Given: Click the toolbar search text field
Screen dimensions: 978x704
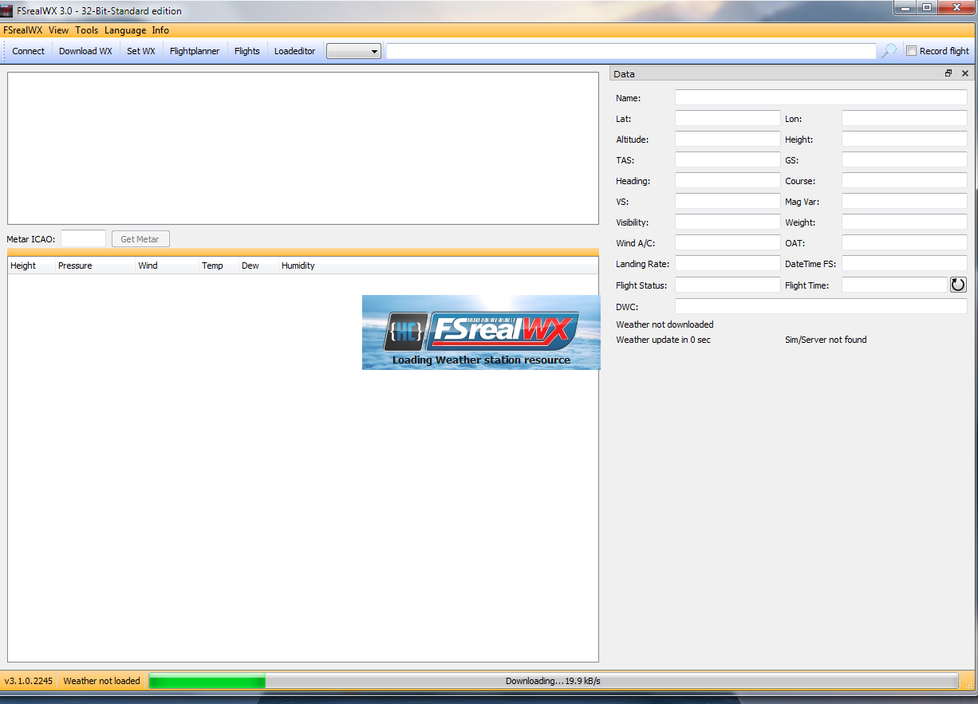Looking at the screenshot, I should coord(631,51).
